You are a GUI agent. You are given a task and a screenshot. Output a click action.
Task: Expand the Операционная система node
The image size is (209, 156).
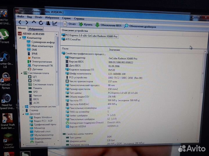click(x=23, y=107)
